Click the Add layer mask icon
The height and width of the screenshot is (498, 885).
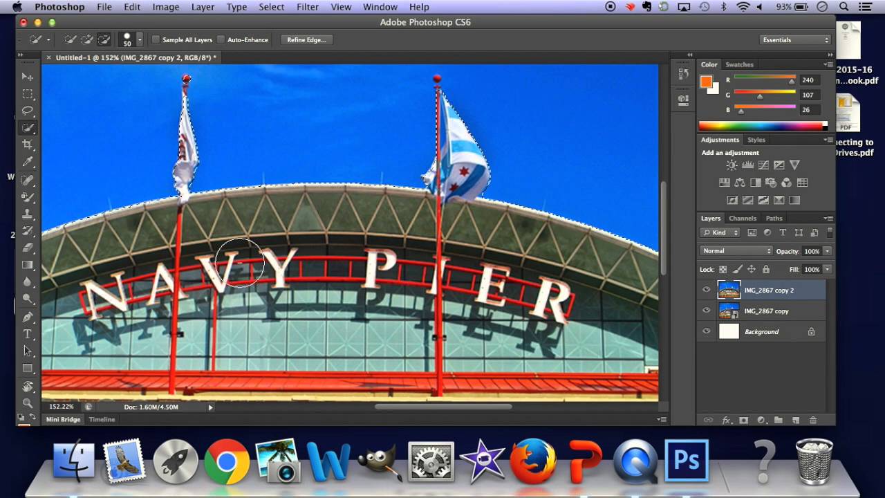click(743, 420)
